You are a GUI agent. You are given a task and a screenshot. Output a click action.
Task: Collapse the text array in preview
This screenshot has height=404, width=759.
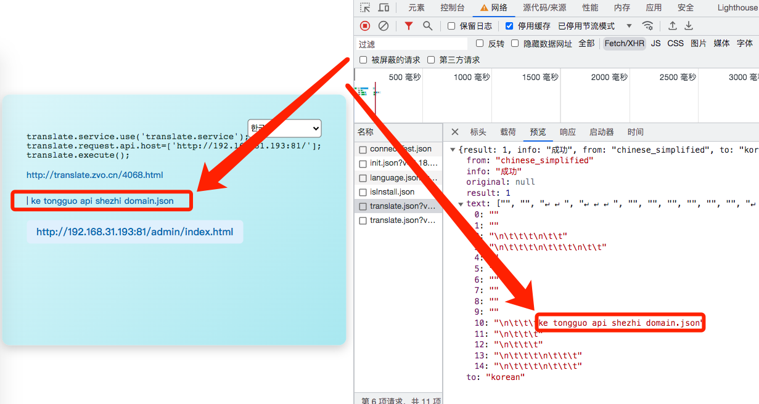(461, 204)
